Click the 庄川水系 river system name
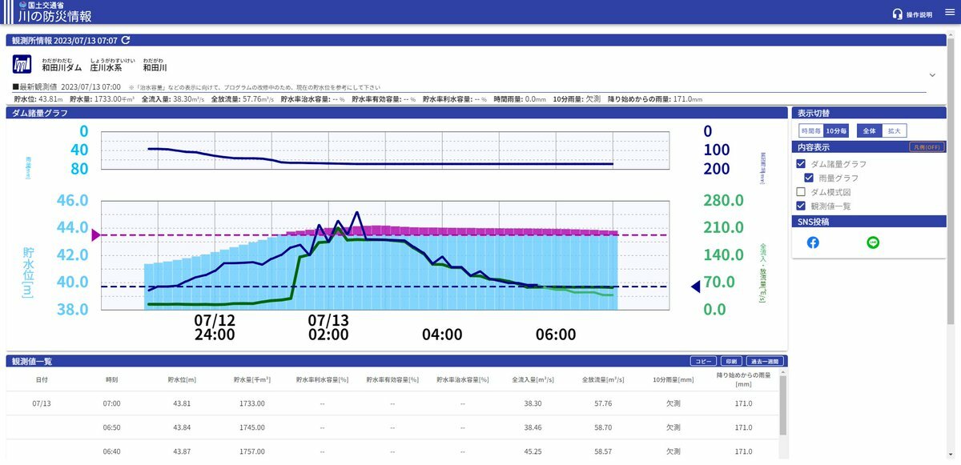Image resolution: width=961 pixels, height=465 pixels. [x=106, y=68]
